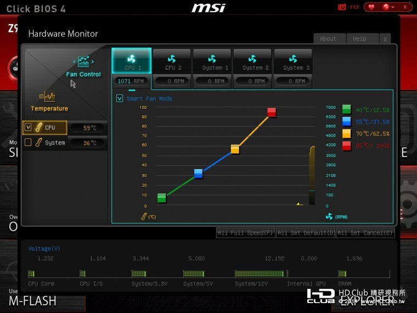Select the yellow fan curve point
This screenshot has height=313, width=417.
click(x=235, y=149)
